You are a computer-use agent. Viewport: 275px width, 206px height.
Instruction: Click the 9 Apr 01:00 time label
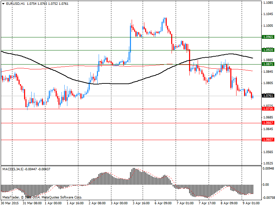click(x=251, y=203)
